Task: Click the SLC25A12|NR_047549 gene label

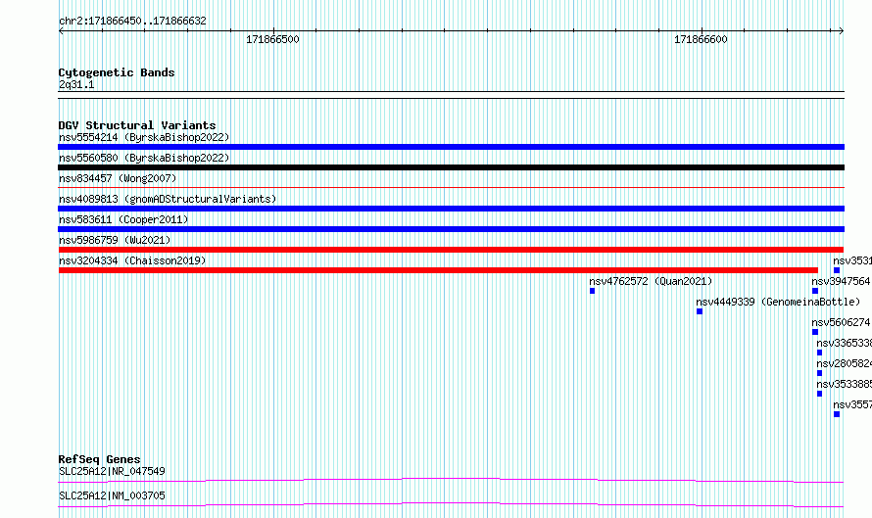Action: pyautogui.click(x=112, y=471)
